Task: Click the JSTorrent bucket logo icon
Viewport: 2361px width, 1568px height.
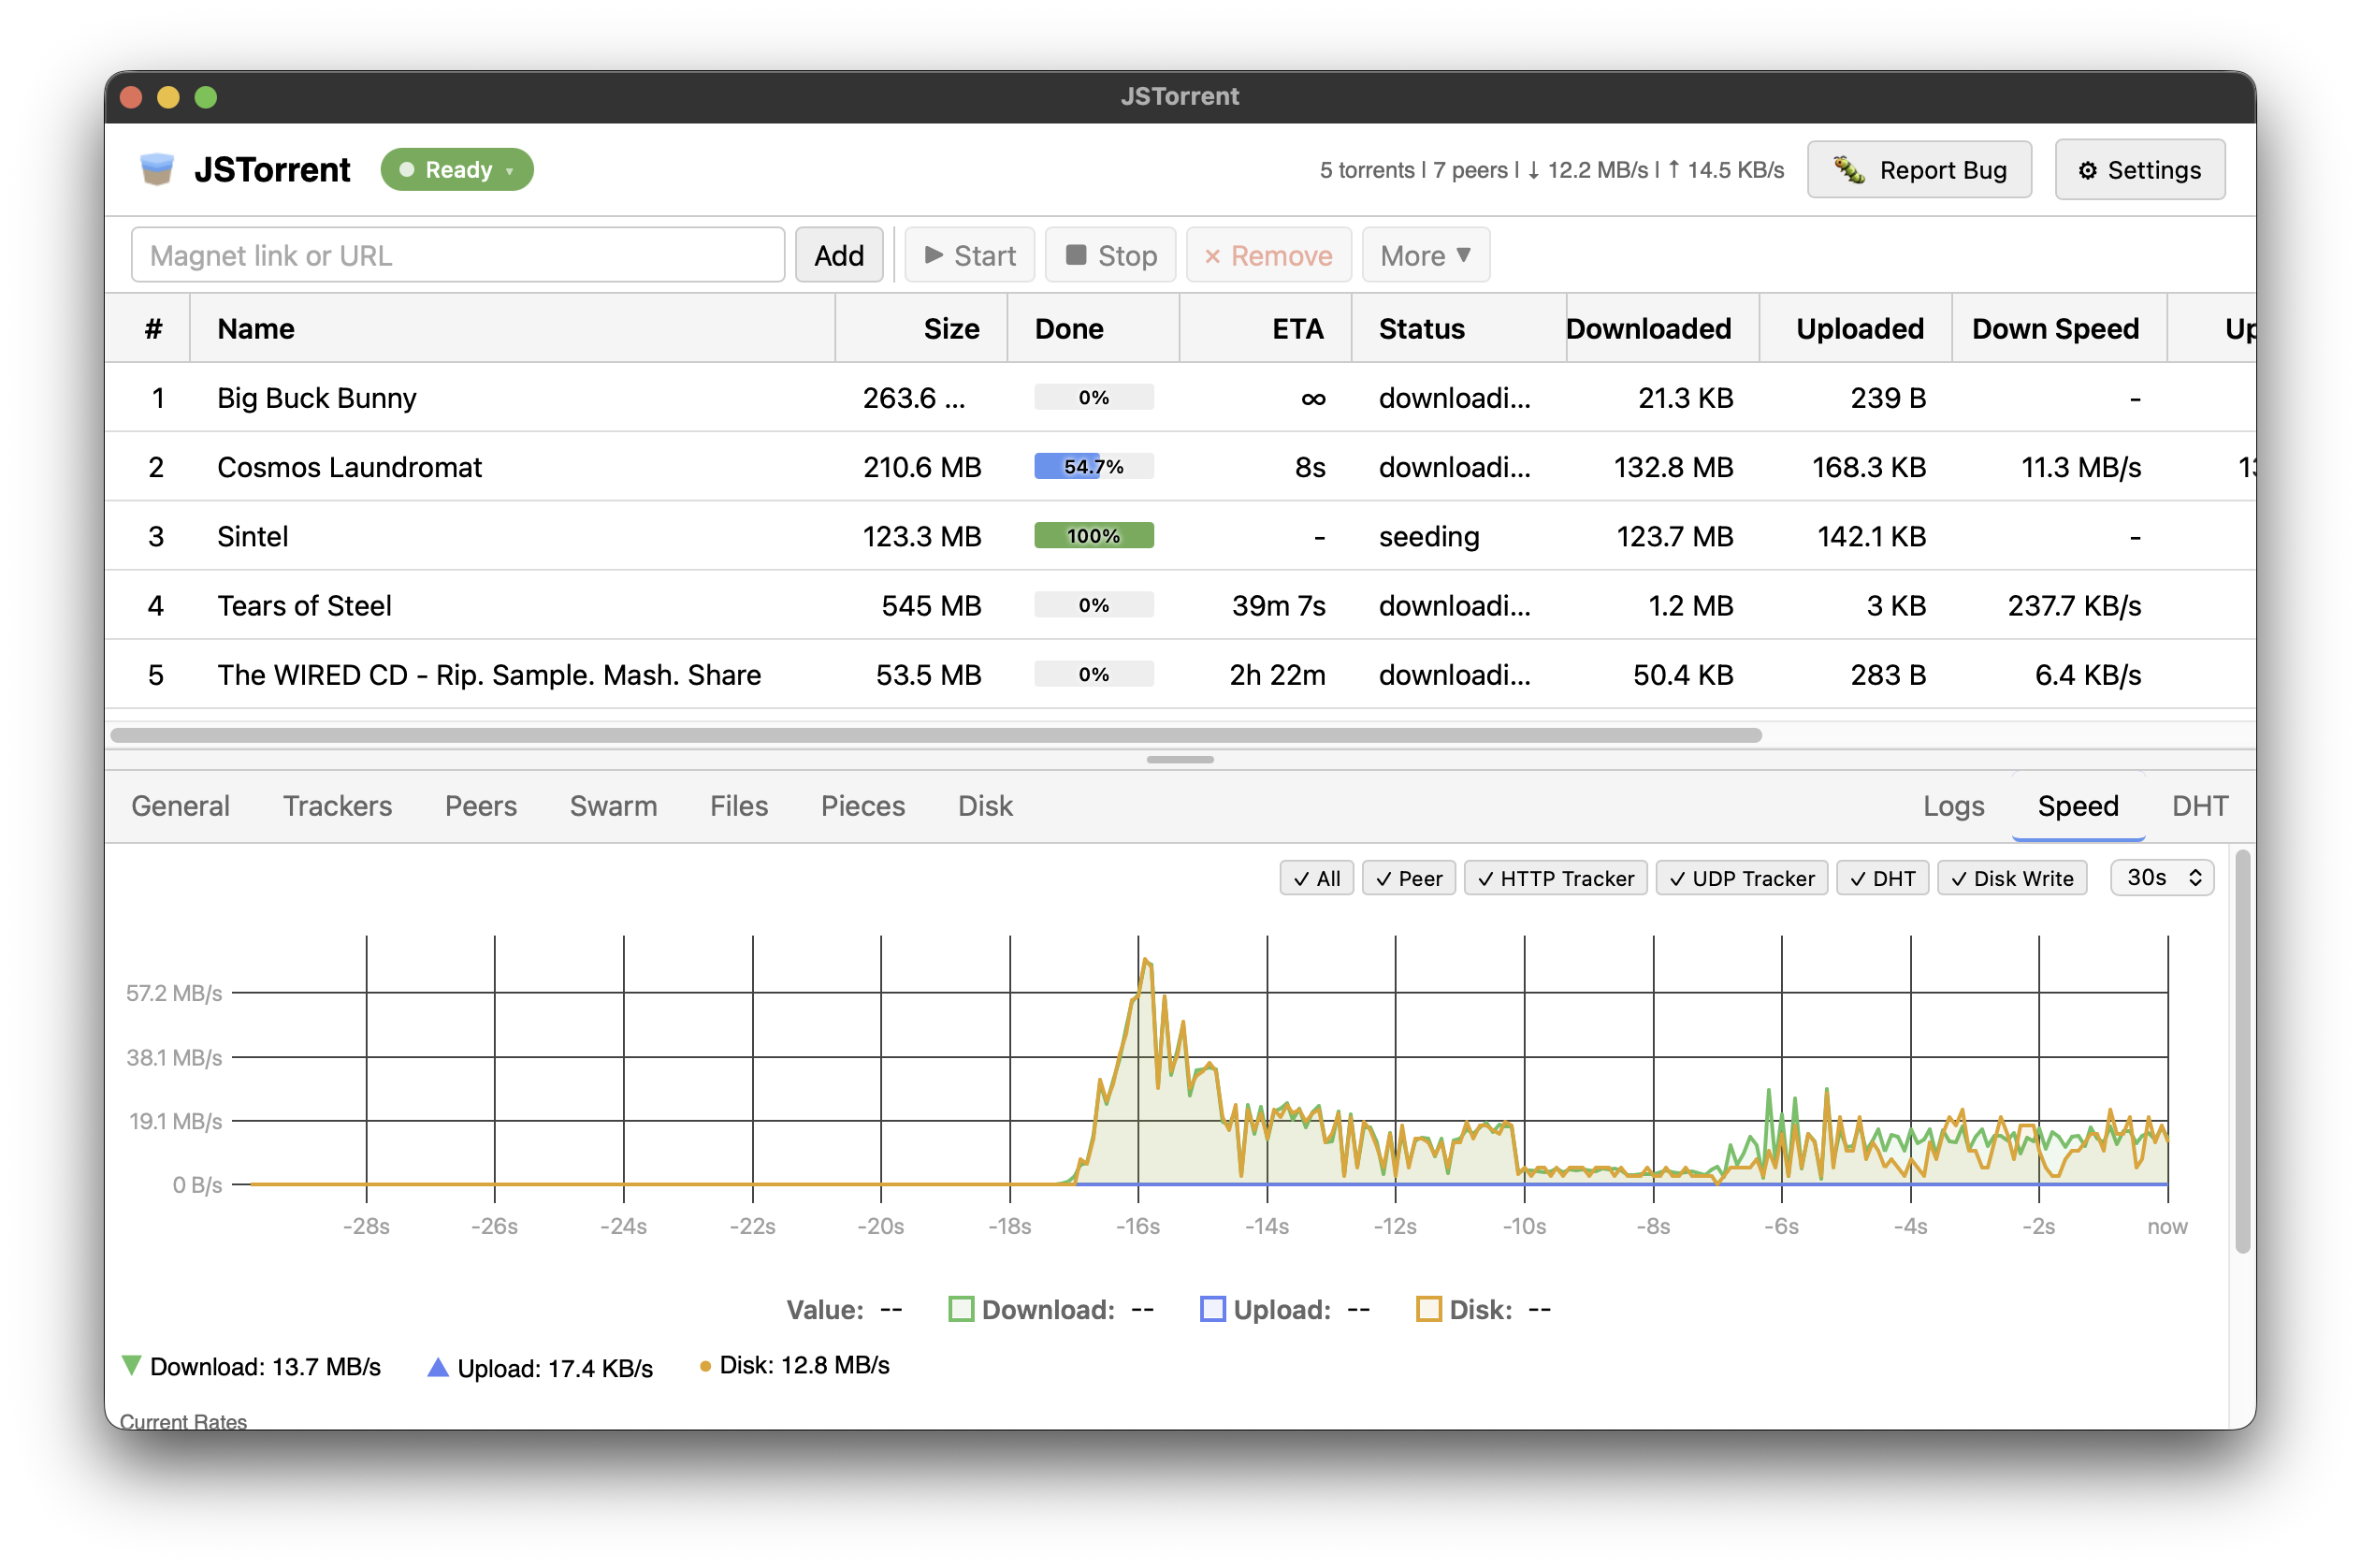Action: [x=157, y=169]
